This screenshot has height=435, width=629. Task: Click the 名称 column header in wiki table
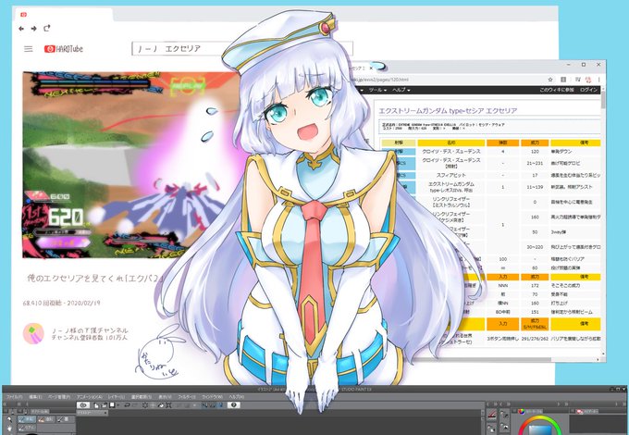451,143
